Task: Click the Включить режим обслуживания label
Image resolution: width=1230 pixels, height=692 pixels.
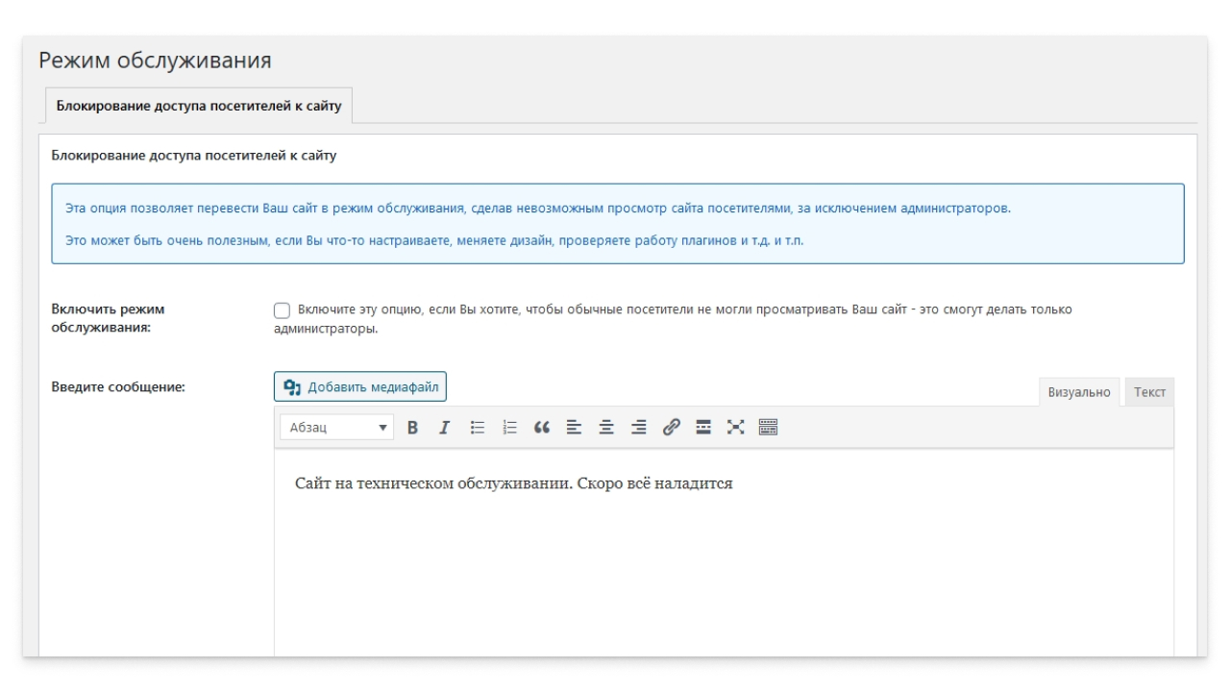Action: pos(108,318)
